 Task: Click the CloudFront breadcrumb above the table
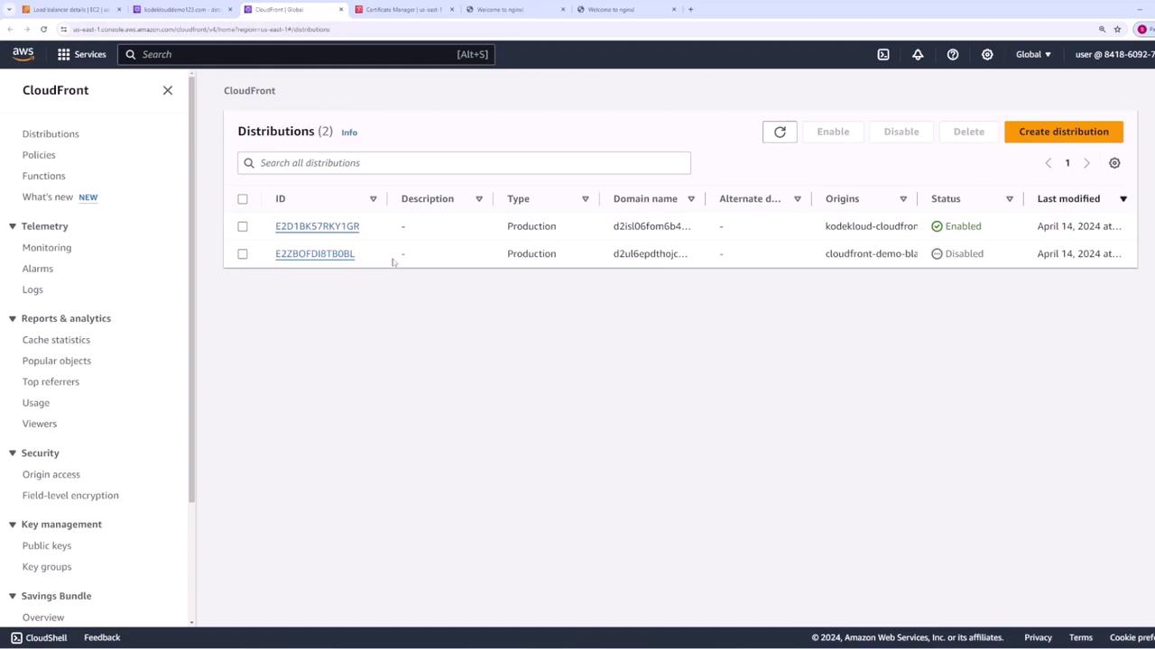coord(249,90)
